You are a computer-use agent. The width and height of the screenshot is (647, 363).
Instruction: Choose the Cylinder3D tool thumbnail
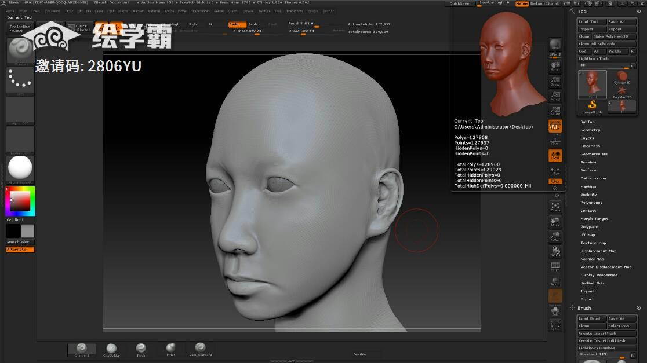tap(622, 78)
